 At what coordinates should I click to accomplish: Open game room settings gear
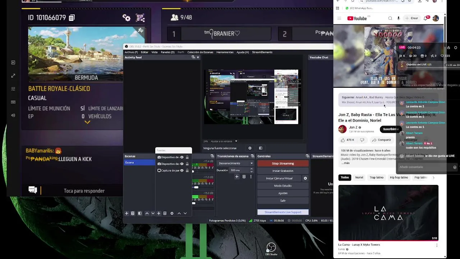(x=126, y=18)
